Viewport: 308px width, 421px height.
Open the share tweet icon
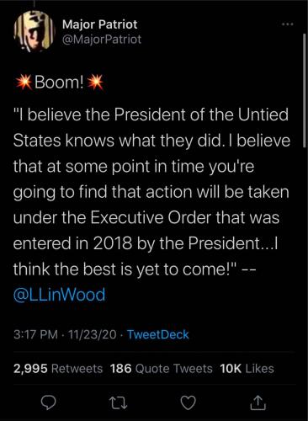pyautogui.click(x=258, y=402)
